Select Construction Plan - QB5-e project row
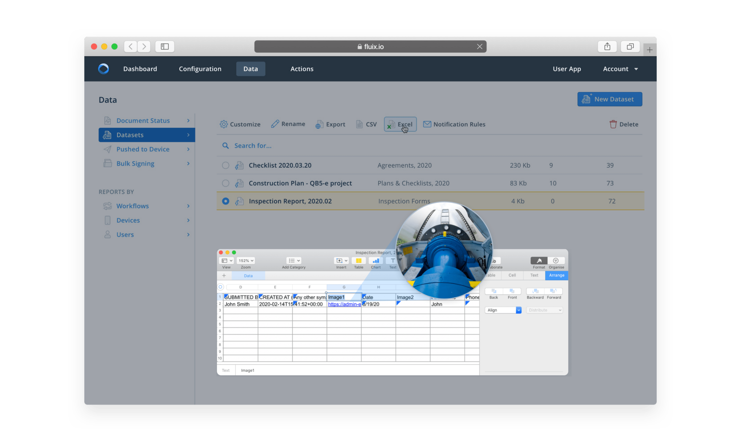The image size is (741, 441). point(225,183)
